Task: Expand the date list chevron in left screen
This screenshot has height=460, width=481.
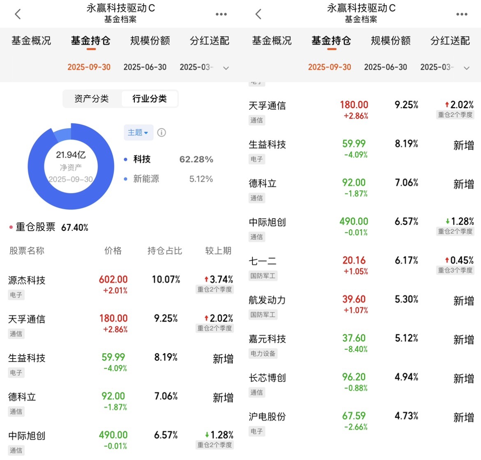Action: pos(226,68)
